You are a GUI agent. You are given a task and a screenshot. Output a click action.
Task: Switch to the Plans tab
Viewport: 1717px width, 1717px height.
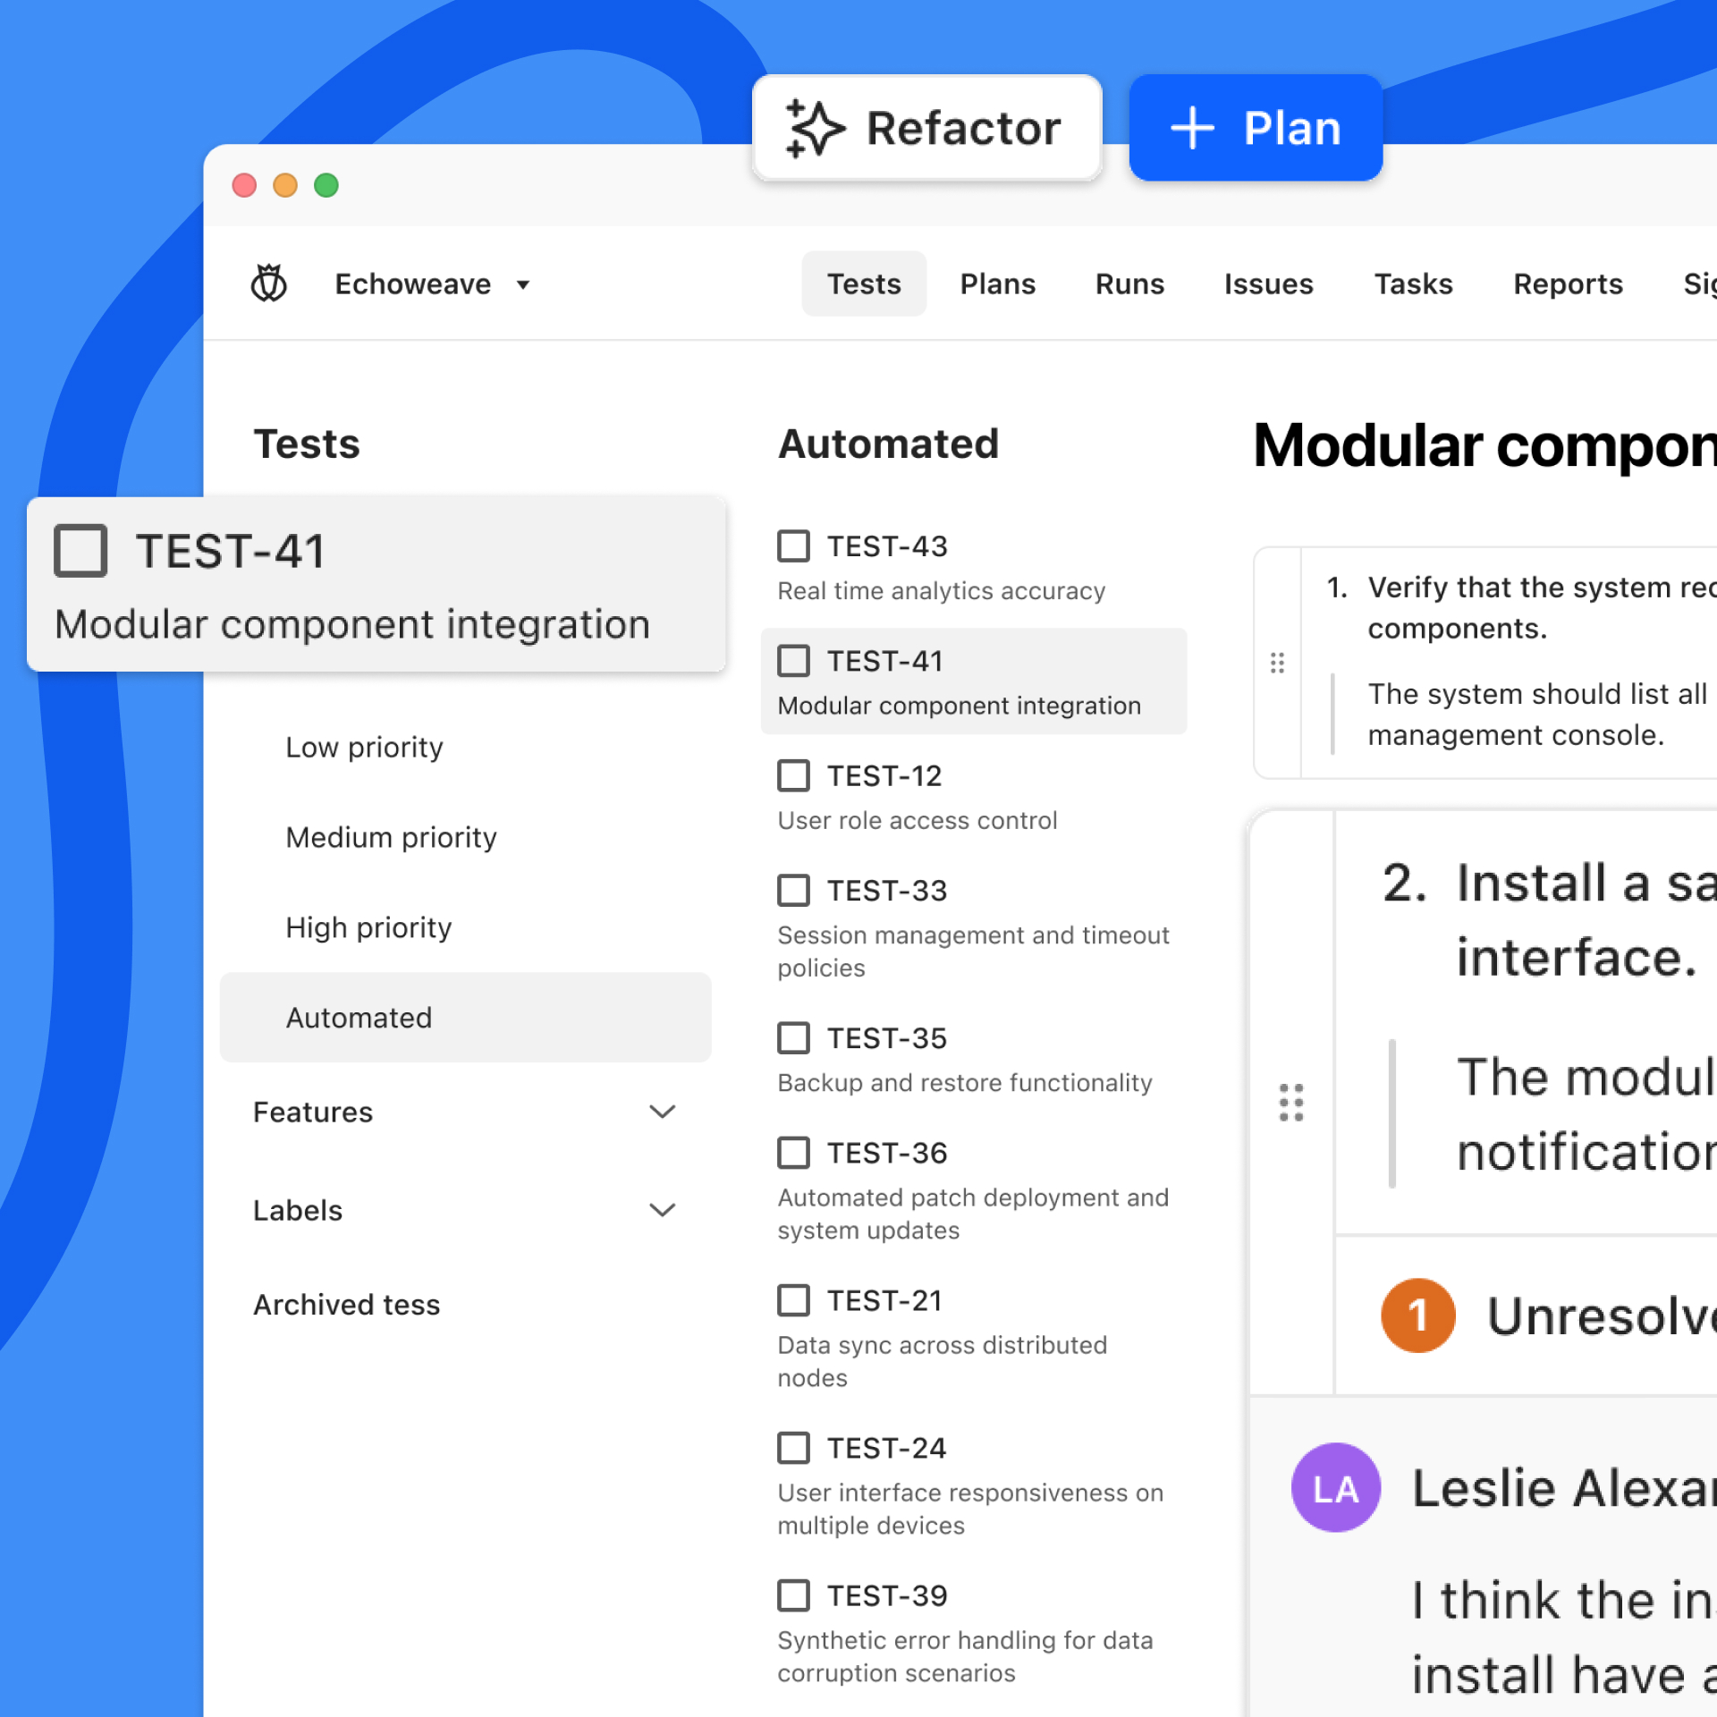[997, 284]
